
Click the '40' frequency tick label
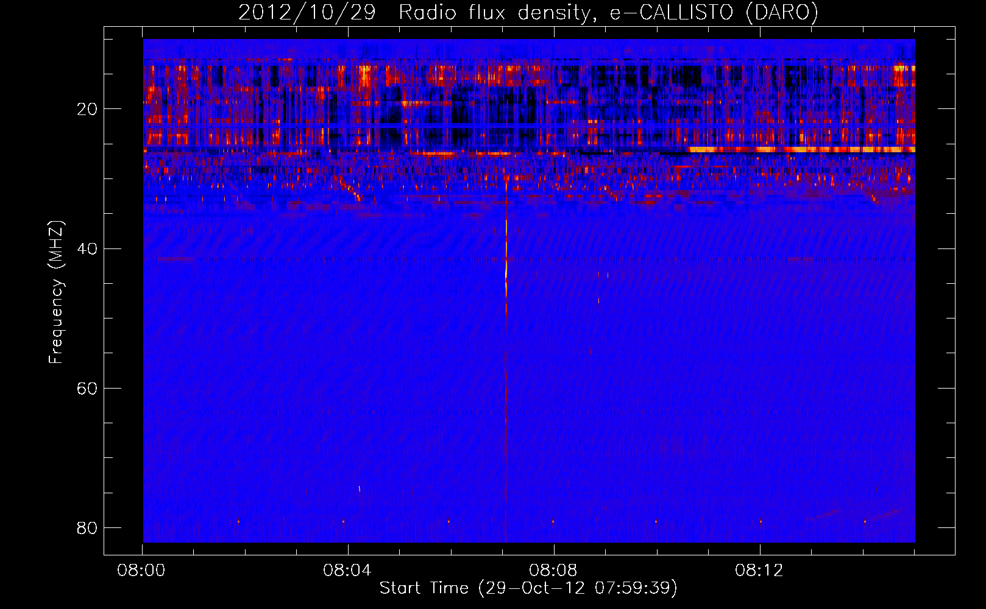(x=87, y=248)
